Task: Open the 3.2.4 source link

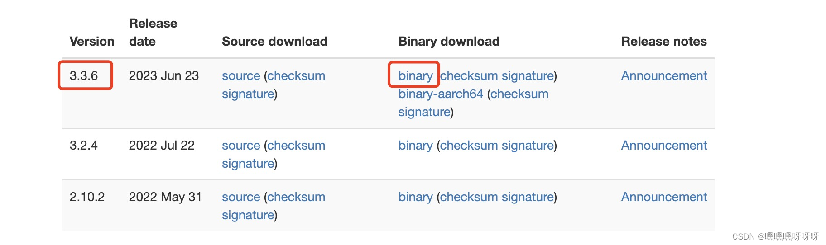Action: click(241, 146)
